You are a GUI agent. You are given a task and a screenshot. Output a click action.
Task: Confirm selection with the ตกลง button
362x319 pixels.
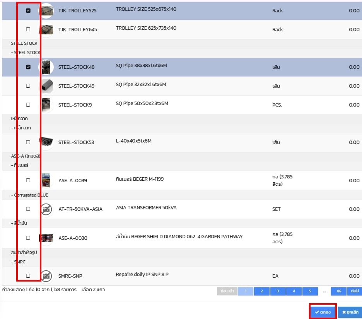pos(323,312)
